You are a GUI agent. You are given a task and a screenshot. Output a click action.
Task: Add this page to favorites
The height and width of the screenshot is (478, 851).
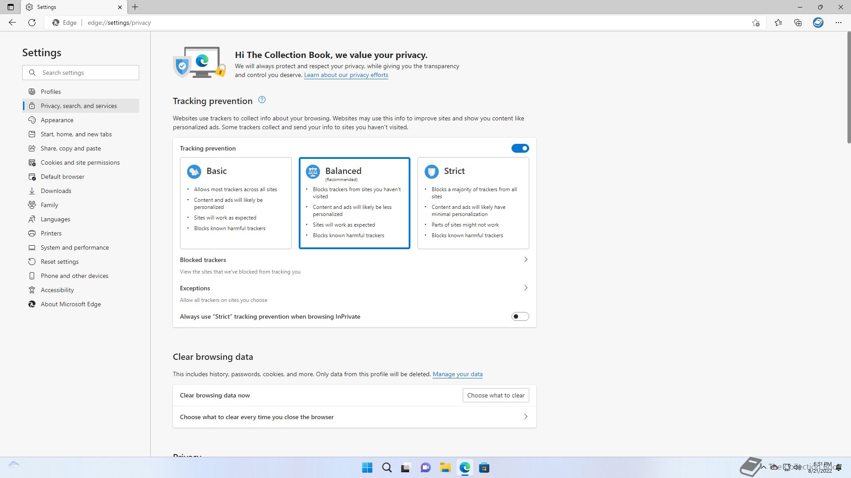point(756,23)
